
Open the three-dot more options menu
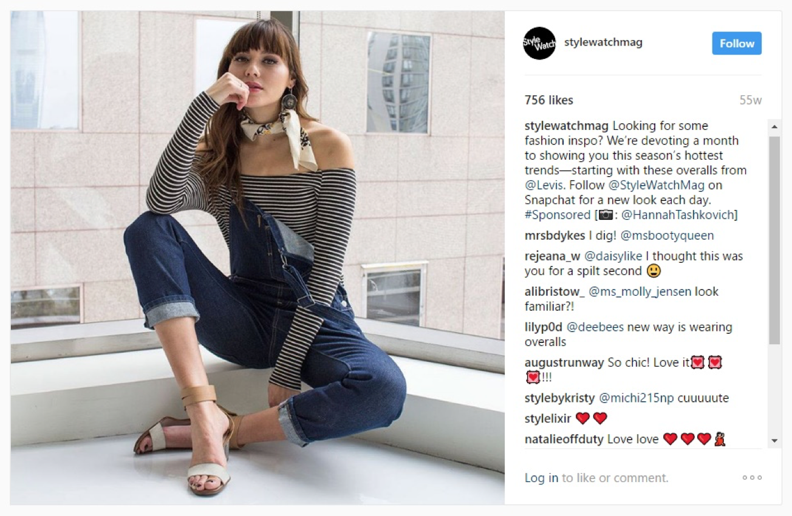[x=752, y=478]
